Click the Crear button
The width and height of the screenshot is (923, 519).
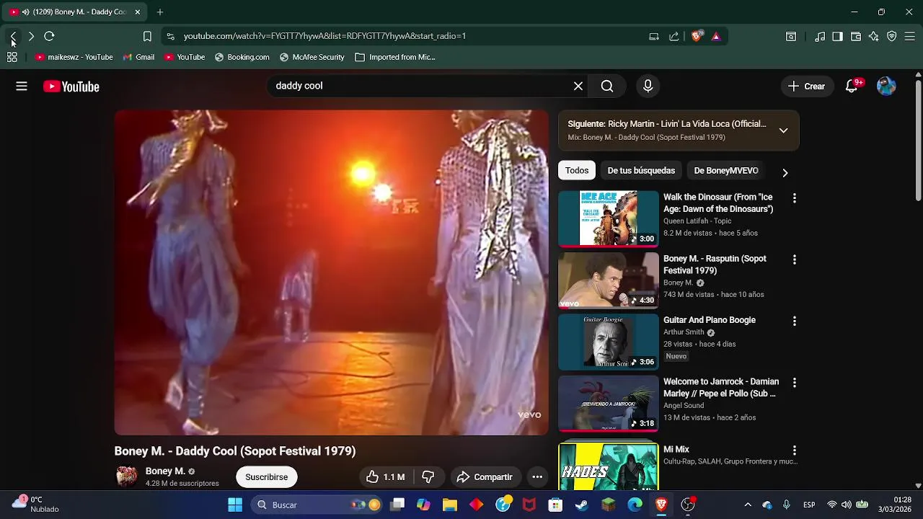click(x=807, y=86)
